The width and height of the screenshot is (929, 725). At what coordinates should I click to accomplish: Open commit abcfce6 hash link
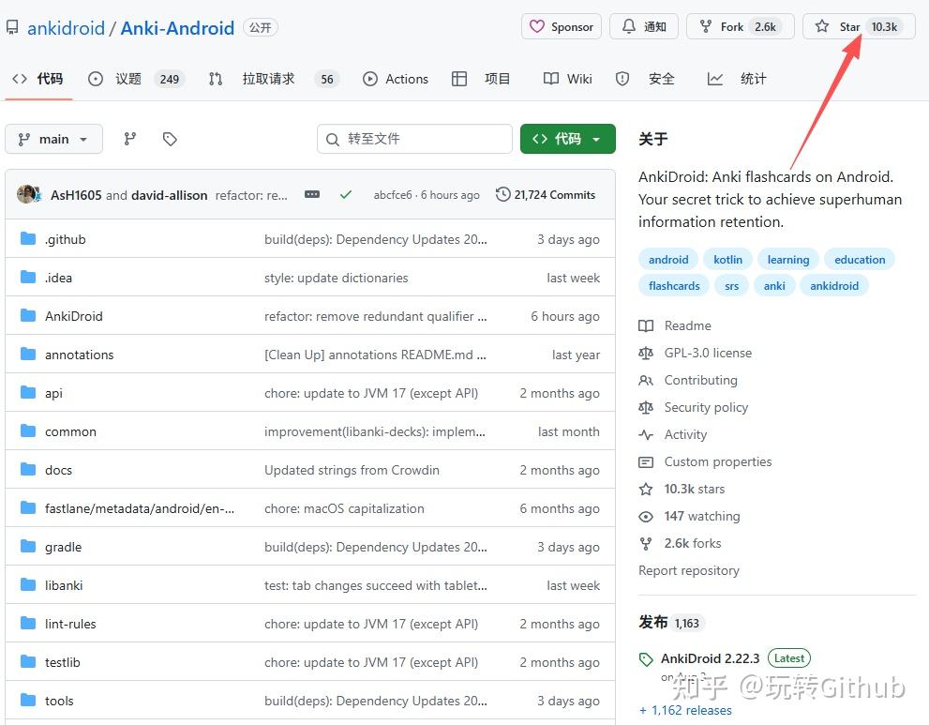[x=392, y=194]
